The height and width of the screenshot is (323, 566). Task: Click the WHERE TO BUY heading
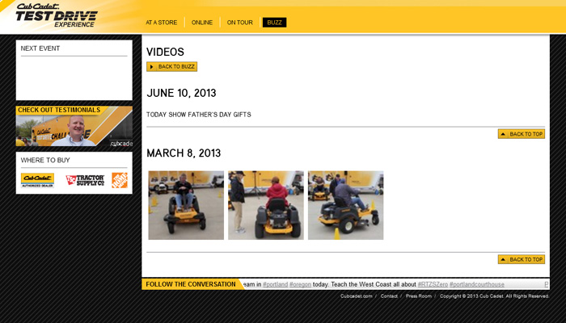click(x=45, y=160)
